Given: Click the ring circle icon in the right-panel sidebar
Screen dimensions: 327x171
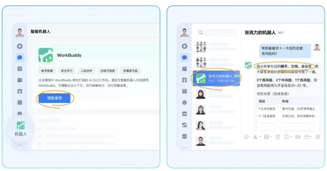Looking at the screenshot, I should (x=185, y=46).
